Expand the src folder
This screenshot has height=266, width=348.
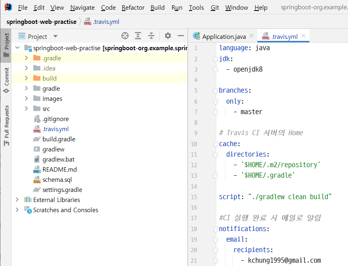click(26, 109)
